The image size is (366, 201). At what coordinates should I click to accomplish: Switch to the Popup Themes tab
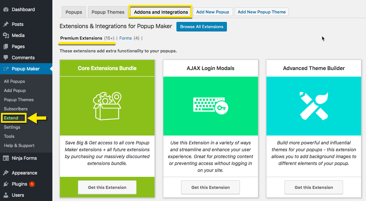(108, 12)
